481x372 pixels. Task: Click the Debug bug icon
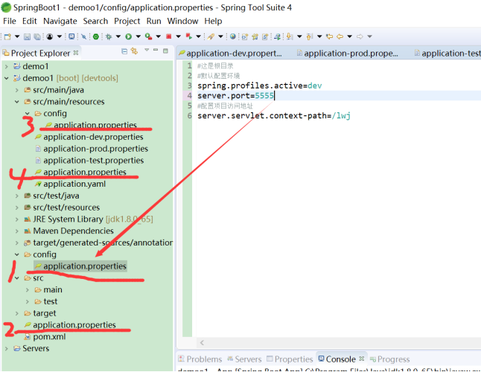pyautogui.click(x=108, y=36)
